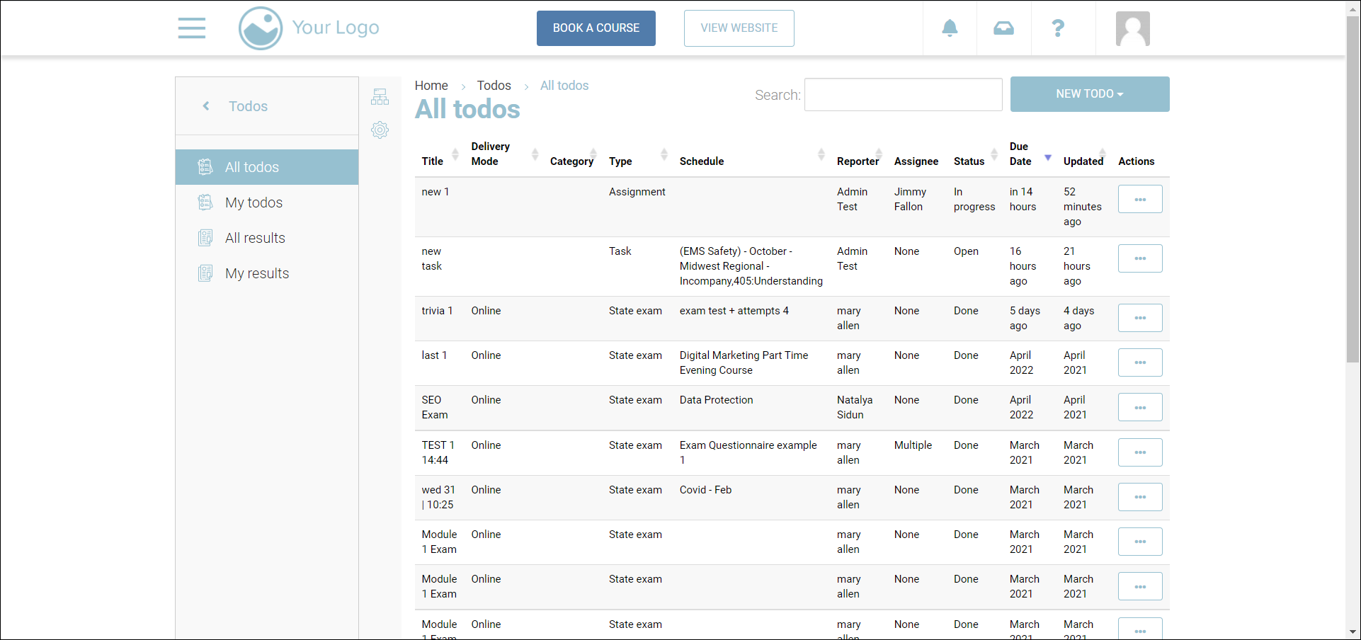Screen dimensions: 1361x640
Task: Focus the Search input field
Action: click(903, 95)
